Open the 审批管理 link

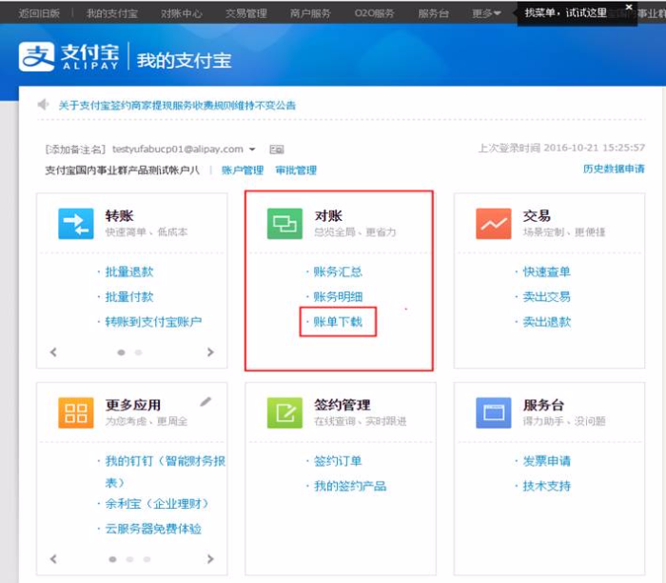(x=296, y=171)
